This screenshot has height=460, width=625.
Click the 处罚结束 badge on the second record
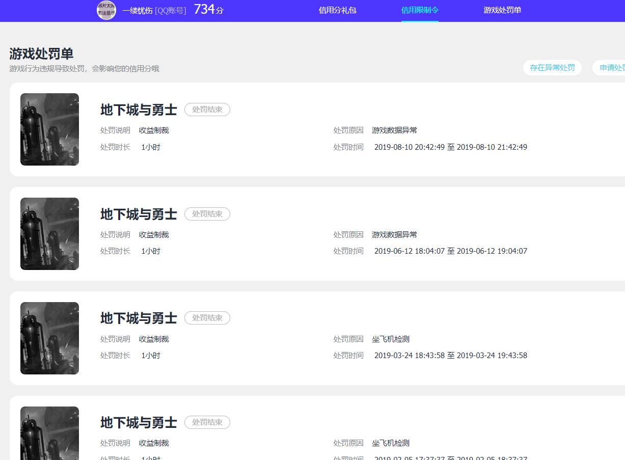[x=207, y=213]
